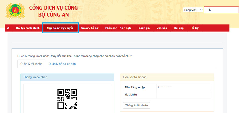Image resolution: width=239 pixels, height=113 pixels.
Task: Open the Đánh giá menu item
Action: [x=144, y=28]
